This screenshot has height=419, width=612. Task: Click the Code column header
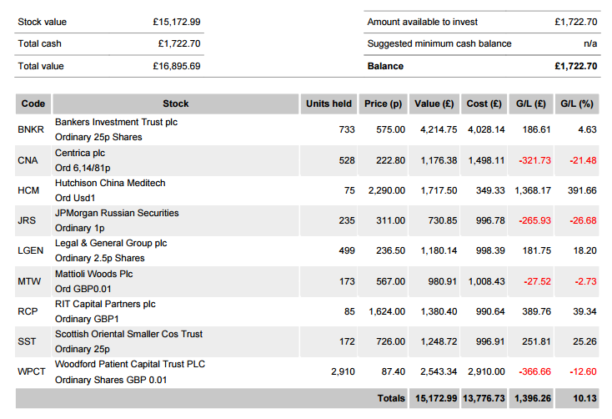click(x=33, y=103)
